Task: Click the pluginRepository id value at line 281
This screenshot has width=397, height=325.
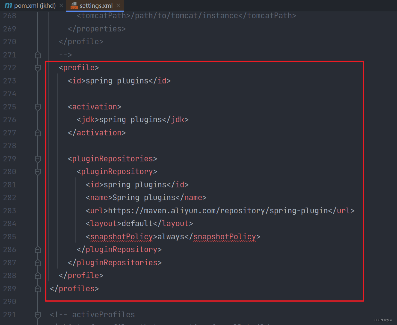Action: 135,185
